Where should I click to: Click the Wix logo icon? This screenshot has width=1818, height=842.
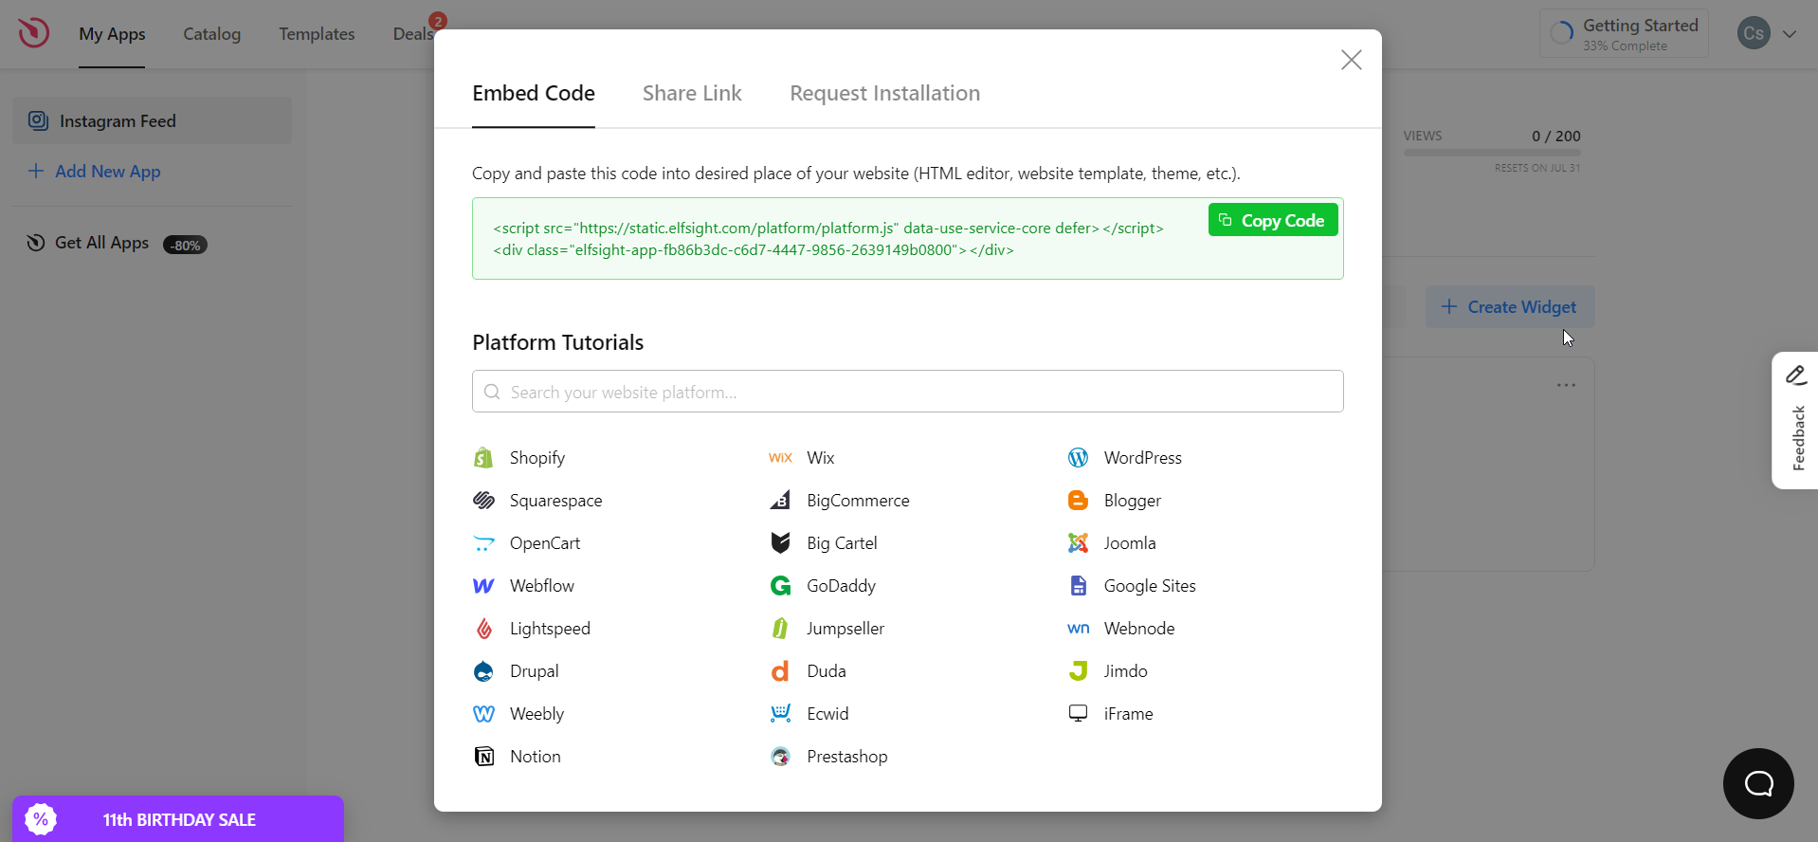click(x=780, y=458)
